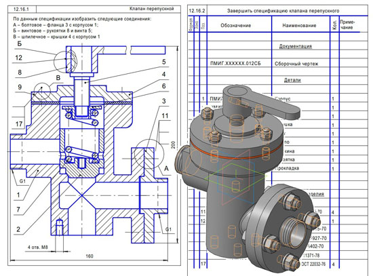The width and height of the screenshot is (373, 276).
Task: Click callout number 6 on the valve drawing
Action: coord(164,86)
